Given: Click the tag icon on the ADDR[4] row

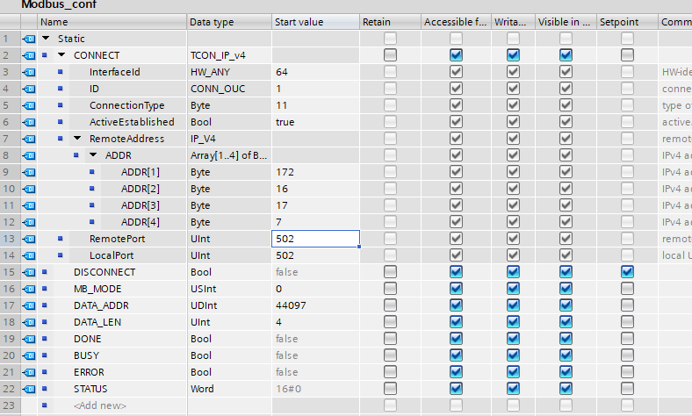Looking at the screenshot, I should coord(29,222).
